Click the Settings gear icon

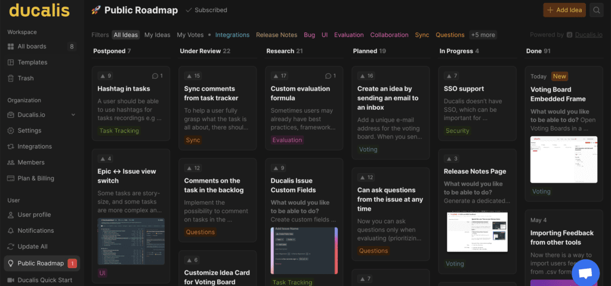[11, 130]
